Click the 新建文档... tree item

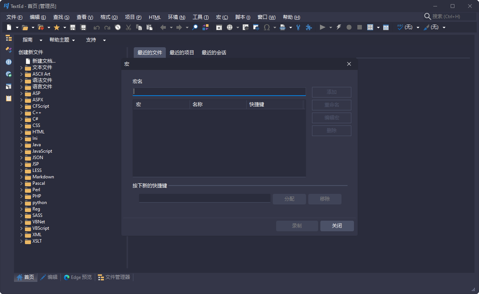[x=44, y=61]
